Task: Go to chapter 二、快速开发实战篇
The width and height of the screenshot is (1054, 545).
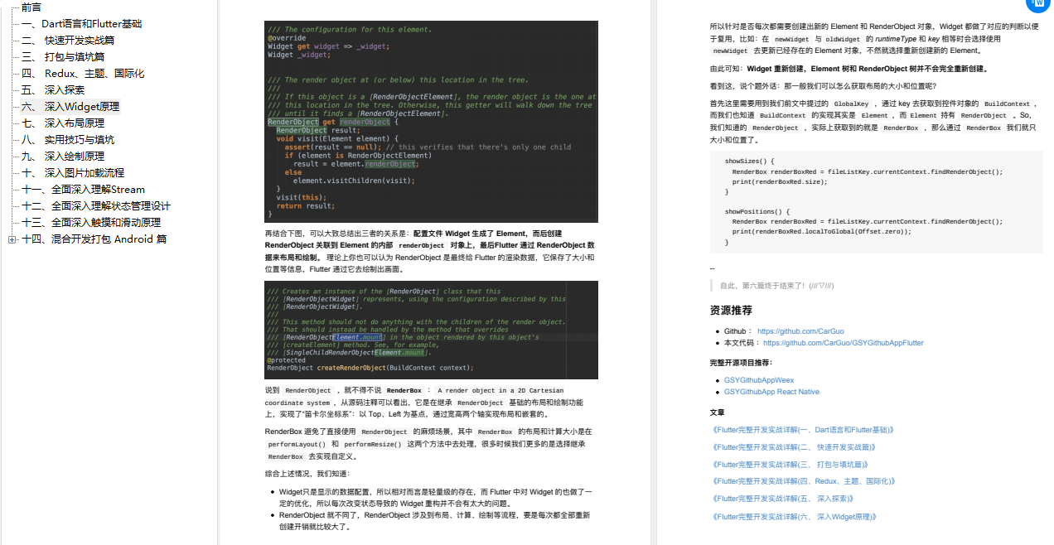Action: (x=68, y=40)
